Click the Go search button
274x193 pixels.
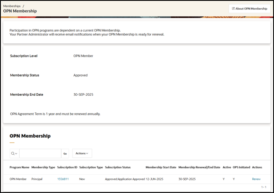pyautogui.click(x=65, y=153)
